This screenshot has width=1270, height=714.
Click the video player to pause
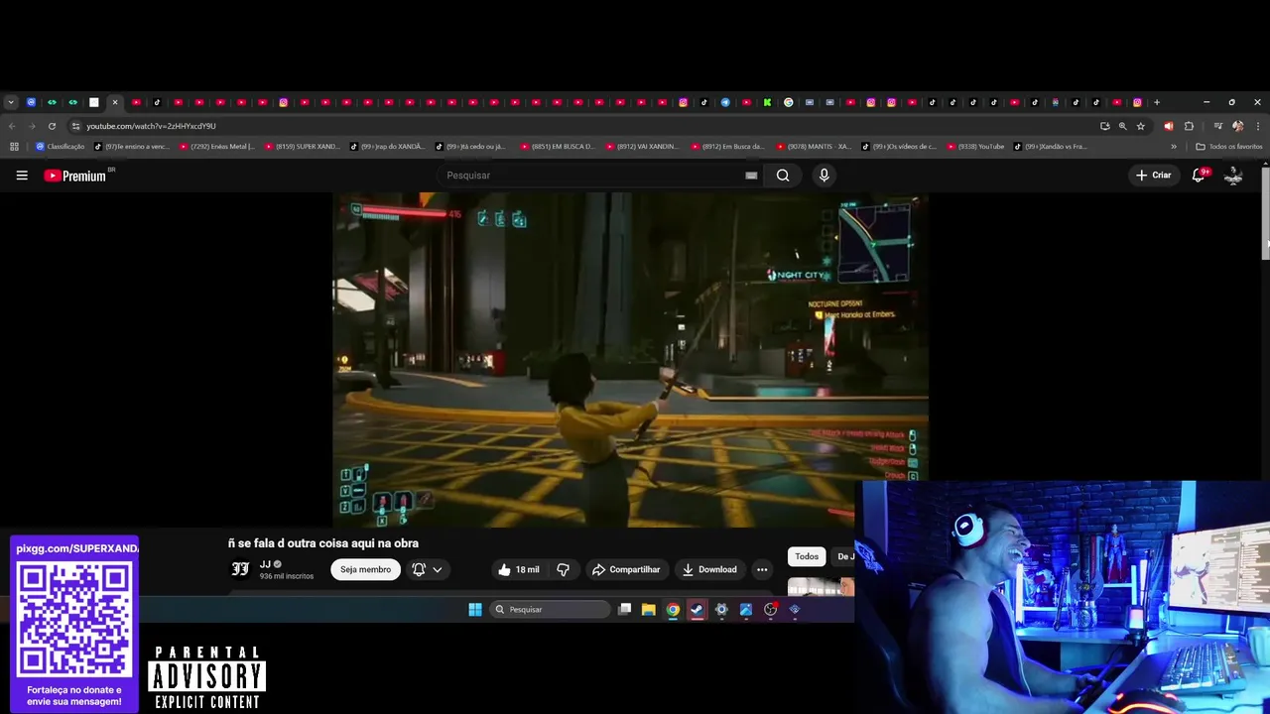point(630,360)
